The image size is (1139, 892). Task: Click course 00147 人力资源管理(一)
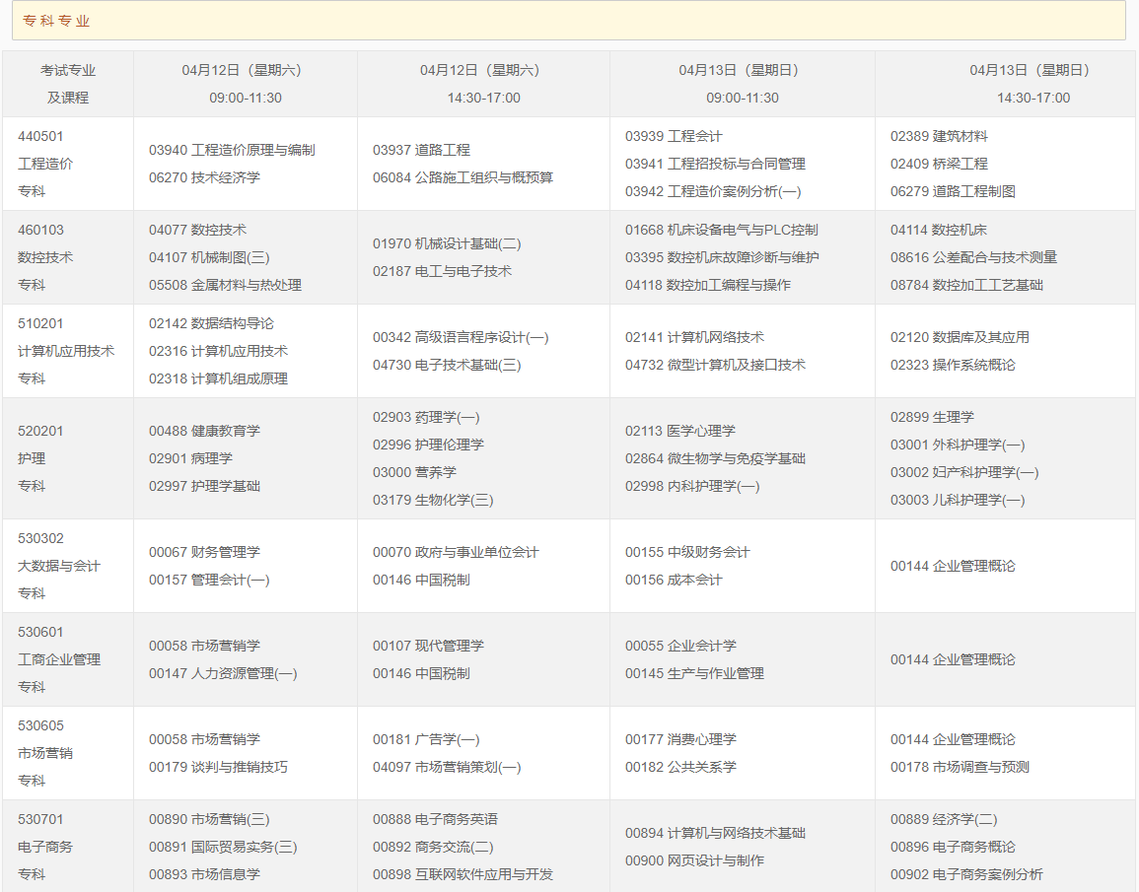point(223,673)
